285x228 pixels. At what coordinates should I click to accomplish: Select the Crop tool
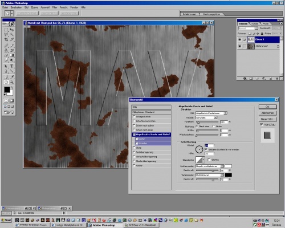pos(6,39)
